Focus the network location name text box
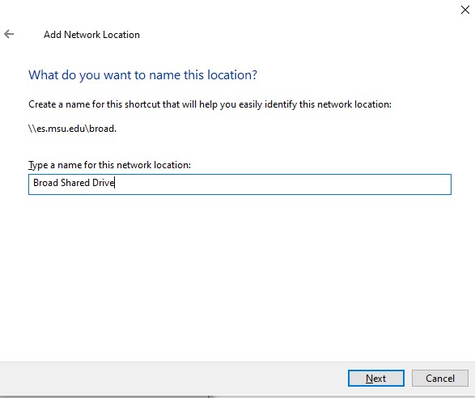The width and height of the screenshot is (475, 398). (240, 184)
